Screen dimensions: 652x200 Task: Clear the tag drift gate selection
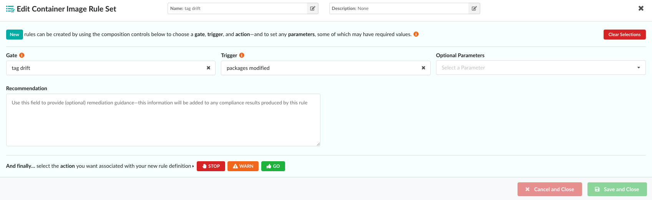[208, 68]
